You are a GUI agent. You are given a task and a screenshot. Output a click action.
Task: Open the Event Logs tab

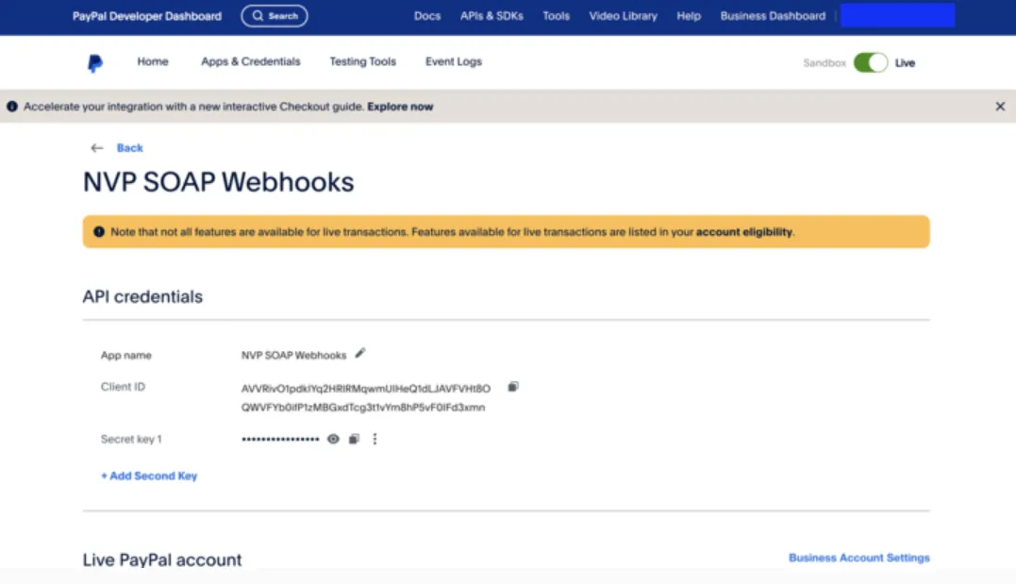453,61
